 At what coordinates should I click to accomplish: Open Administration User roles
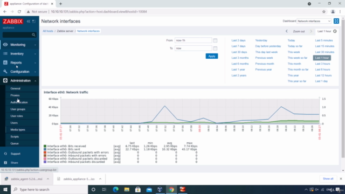pos(17,116)
